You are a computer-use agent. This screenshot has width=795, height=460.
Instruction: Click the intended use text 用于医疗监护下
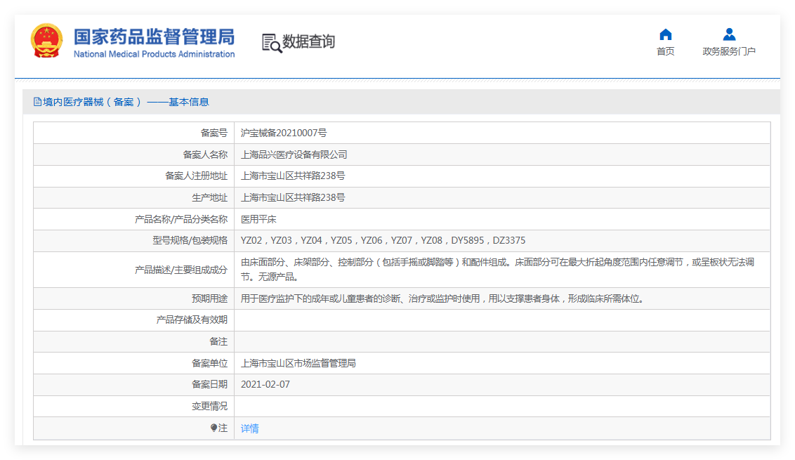442,298
